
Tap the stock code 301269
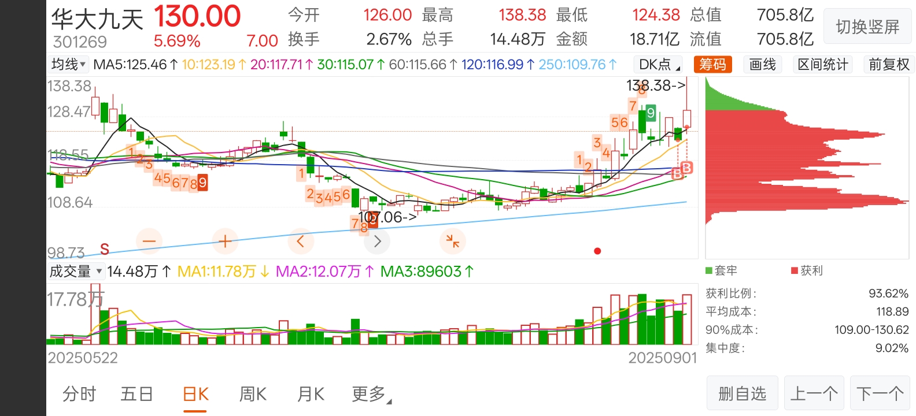(x=80, y=42)
